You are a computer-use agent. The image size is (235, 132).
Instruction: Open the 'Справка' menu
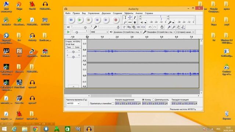149,13
